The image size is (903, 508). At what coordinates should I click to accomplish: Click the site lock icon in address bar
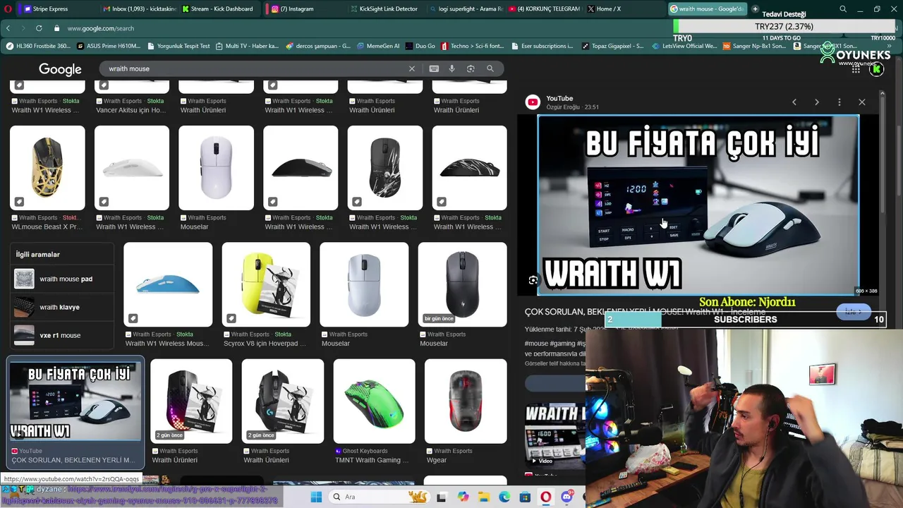click(56, 28)
